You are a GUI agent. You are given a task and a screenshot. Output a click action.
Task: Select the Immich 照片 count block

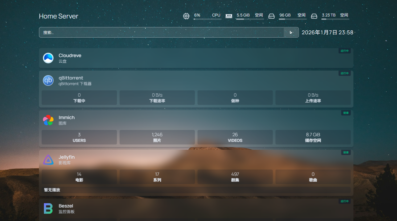coord(157,137)
